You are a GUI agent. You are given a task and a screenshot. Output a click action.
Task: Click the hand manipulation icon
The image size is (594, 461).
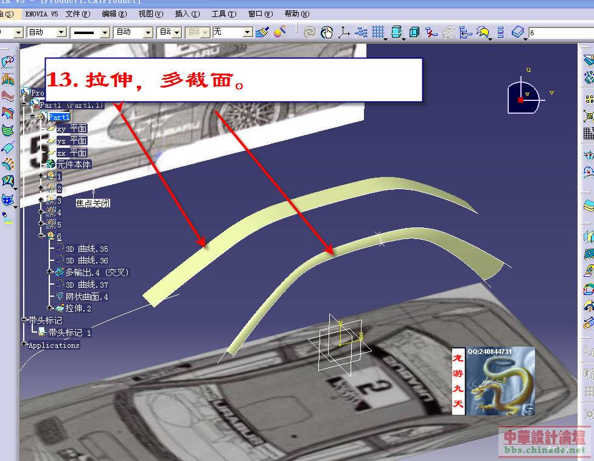click(327, 33)
